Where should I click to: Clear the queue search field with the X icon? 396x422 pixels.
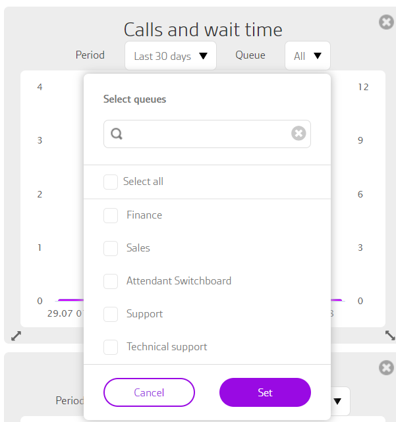(298, 133)
